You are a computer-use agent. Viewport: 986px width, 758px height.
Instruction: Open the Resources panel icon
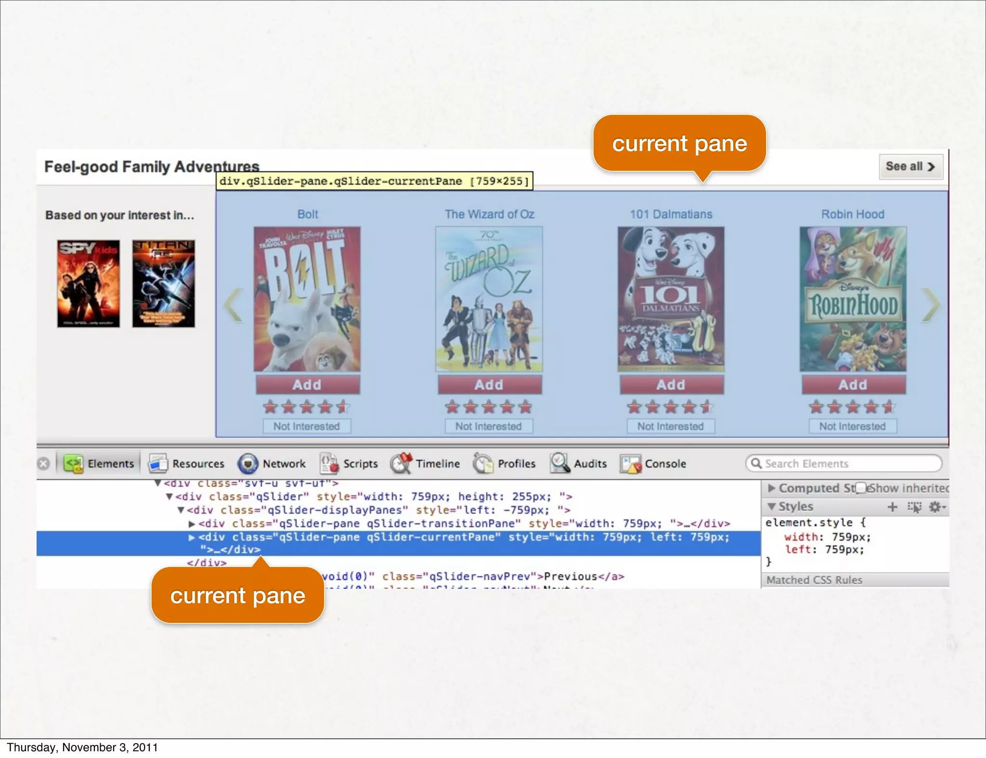(x=157, y=464)
